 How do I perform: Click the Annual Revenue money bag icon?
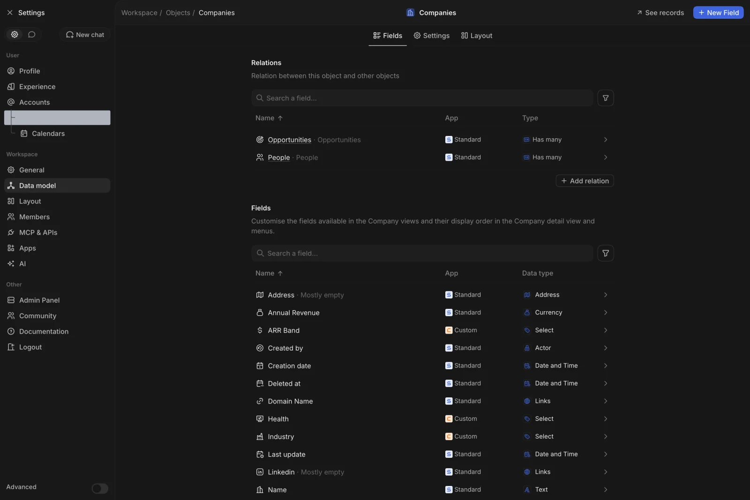click(260, 313)
